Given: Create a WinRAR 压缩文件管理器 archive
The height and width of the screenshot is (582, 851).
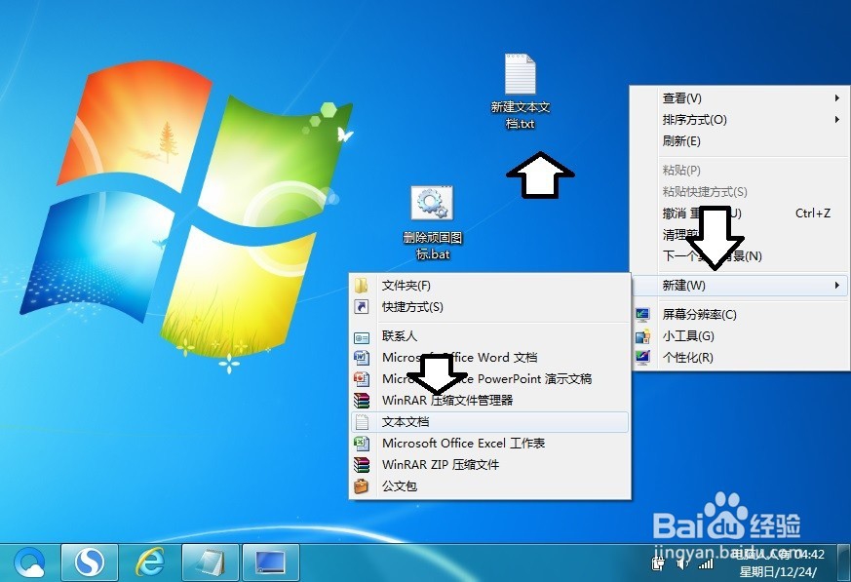Looking at the screenshot, I should [490, 401].
